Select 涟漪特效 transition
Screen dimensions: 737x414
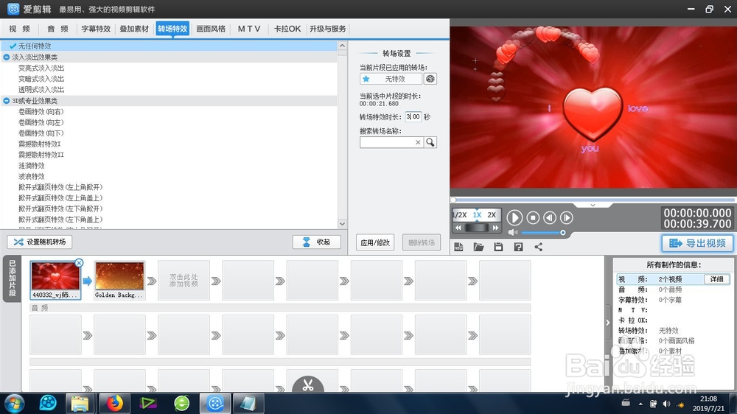tap(32, 166)
